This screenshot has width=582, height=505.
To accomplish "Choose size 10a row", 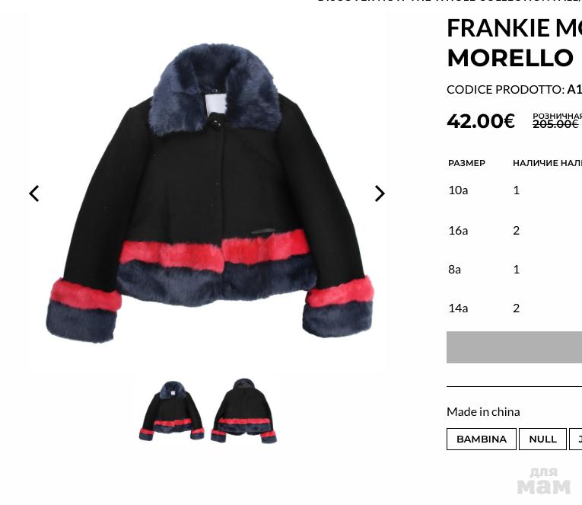I will [515, 190].
